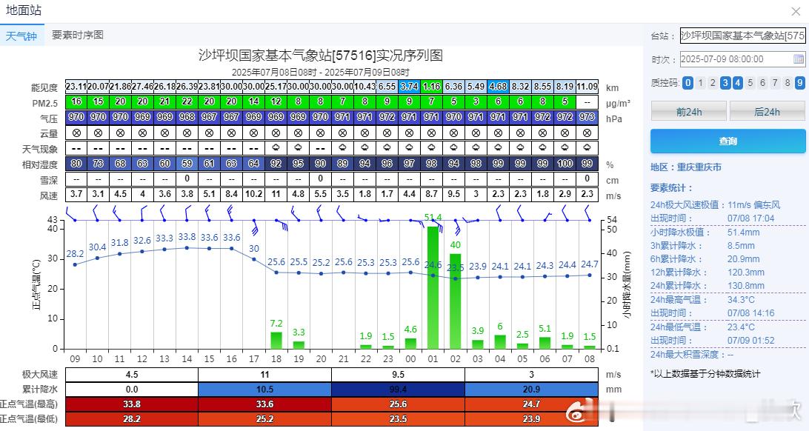Viewport: 809px width, 431px height.
Task: Click the 11m/s 偏东风 extreme wind value
Action: 754,204
